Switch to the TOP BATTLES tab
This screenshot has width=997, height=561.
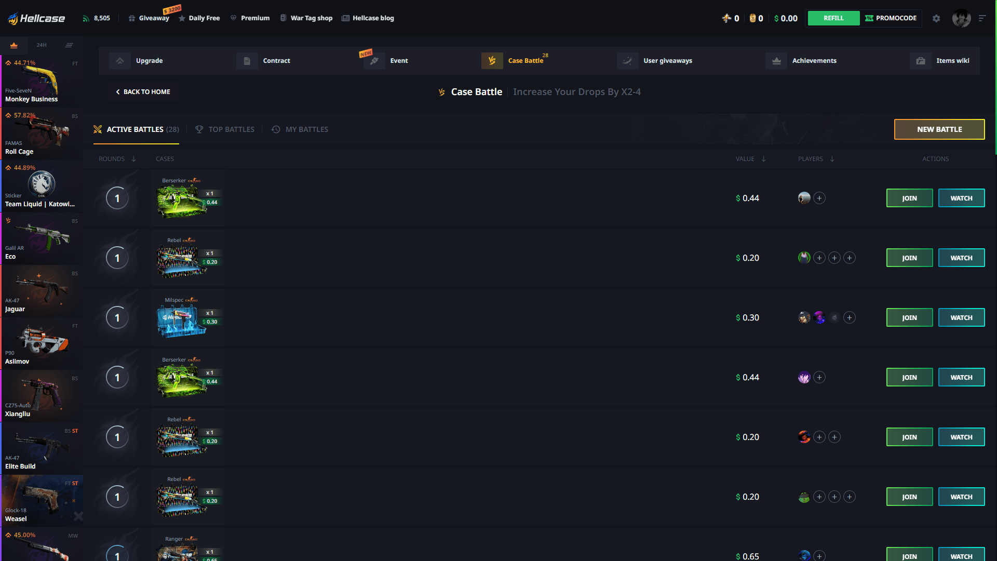tap(231, 129)
